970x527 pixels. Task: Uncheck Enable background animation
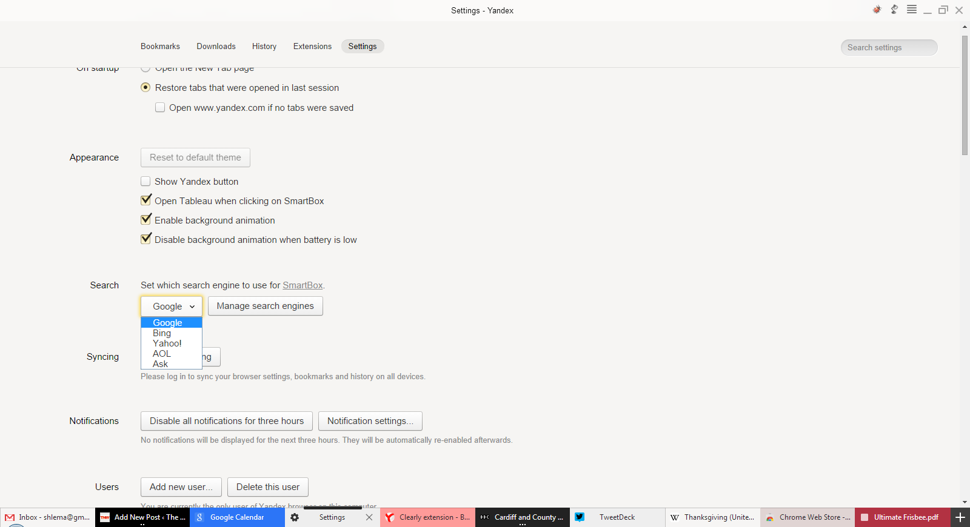point(145,219)
